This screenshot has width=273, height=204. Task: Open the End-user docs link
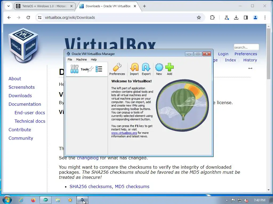pyautogui.click(x=30, y=113)
